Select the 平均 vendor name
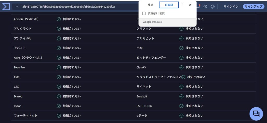Screen dimensions: 267x123 139,48
